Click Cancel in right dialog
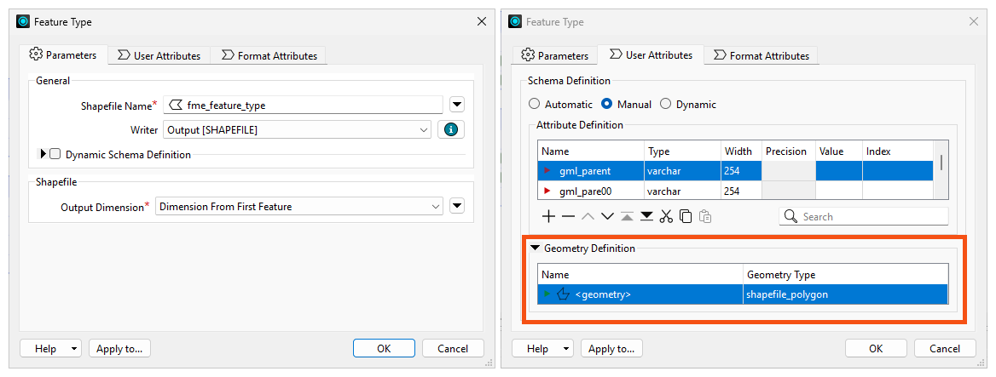 click(945, 348)
